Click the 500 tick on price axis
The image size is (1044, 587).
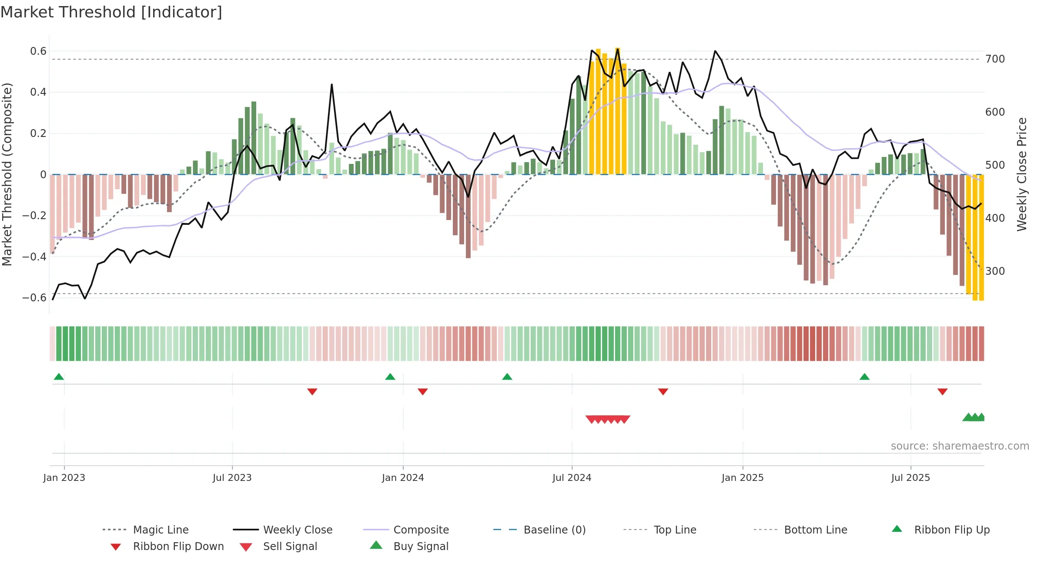995,165
